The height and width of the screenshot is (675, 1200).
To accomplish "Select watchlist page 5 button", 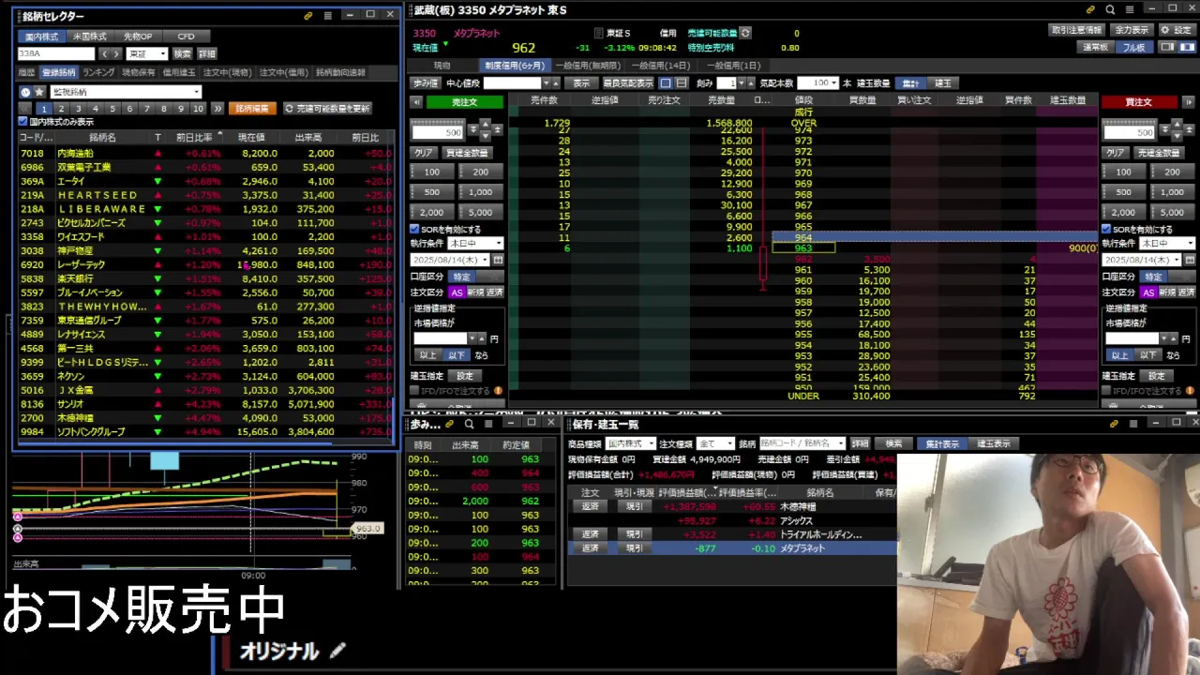I will click(112, 109).
